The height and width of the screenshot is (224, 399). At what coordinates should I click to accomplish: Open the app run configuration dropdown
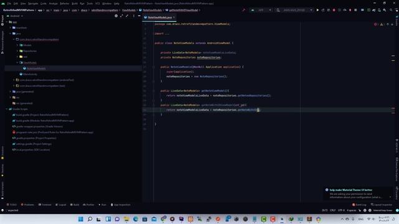point(261,10)
